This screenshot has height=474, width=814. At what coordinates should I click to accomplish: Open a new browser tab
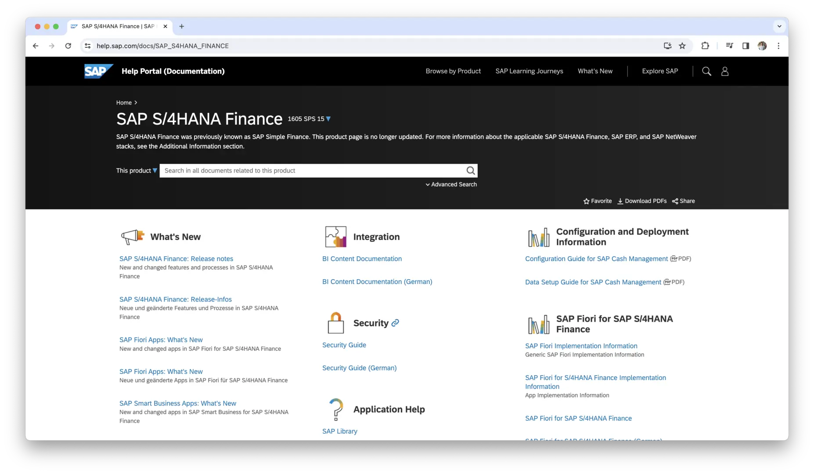click(x=182, y=26)
